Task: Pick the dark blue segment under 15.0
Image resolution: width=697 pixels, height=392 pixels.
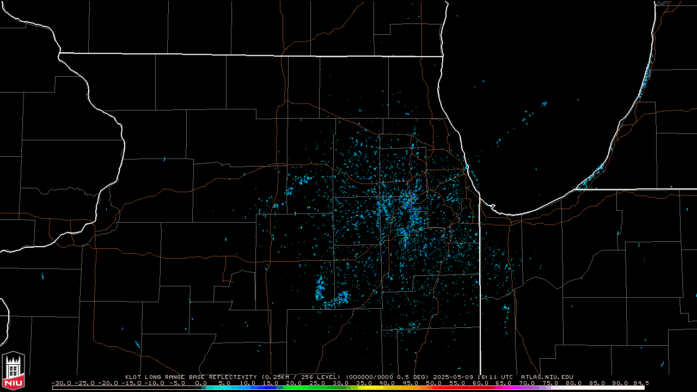Action: pos(271,388)
